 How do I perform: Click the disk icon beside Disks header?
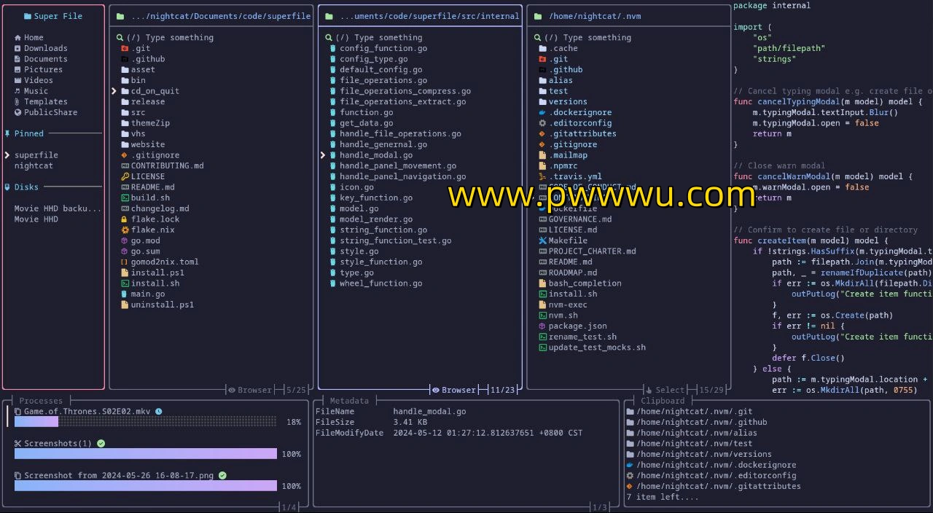pos(7,187)
